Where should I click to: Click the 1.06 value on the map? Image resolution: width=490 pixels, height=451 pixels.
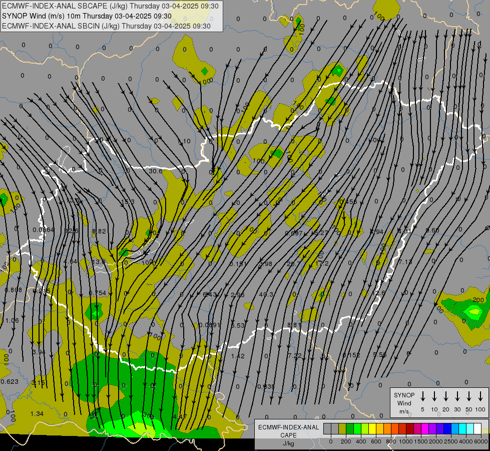coord(12,321)
